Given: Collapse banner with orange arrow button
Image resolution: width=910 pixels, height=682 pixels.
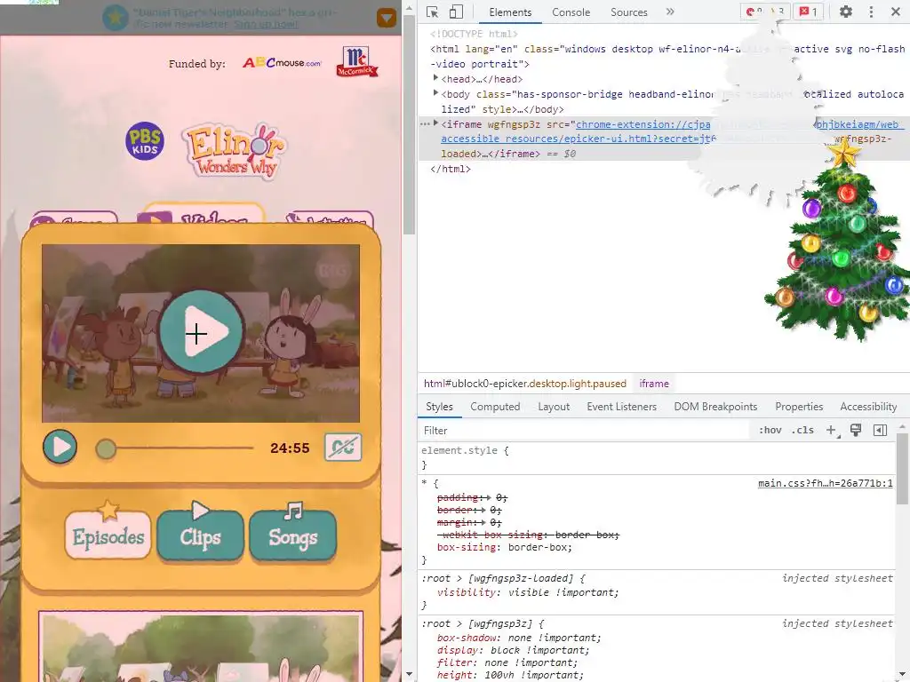Looking at the screenshot, I should click(x=387, y=18).
